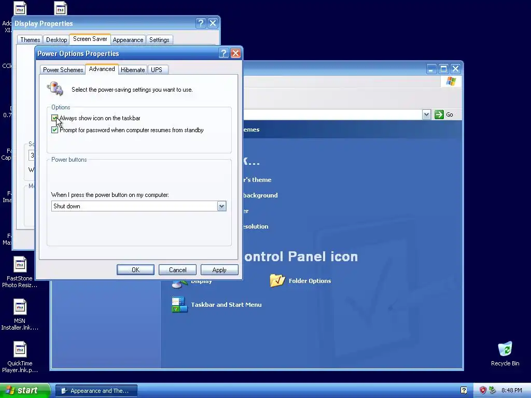Image resolution: width=531 pixels, height=398 pixels.
Task: Open the Hibernate tab
Action: 133,70
